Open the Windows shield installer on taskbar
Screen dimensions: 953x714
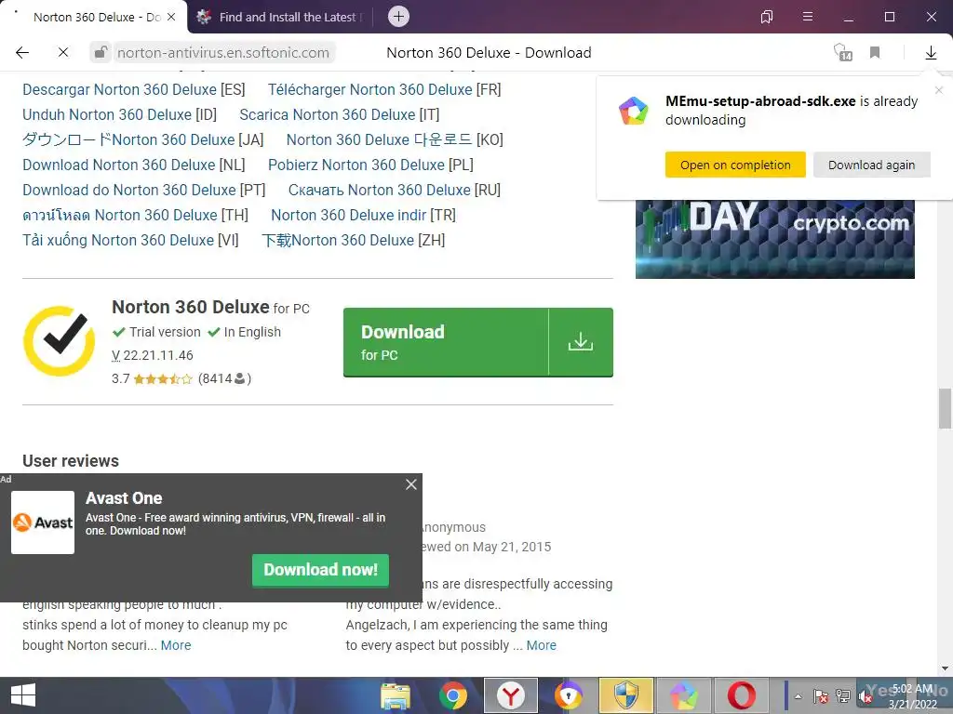[x=626, y=695]
